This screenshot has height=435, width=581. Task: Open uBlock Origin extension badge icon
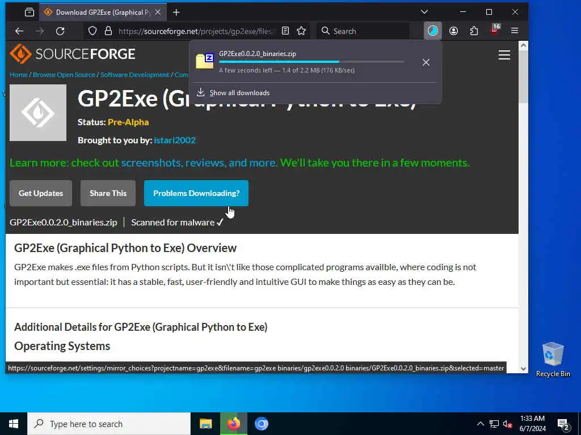(495, 31)
